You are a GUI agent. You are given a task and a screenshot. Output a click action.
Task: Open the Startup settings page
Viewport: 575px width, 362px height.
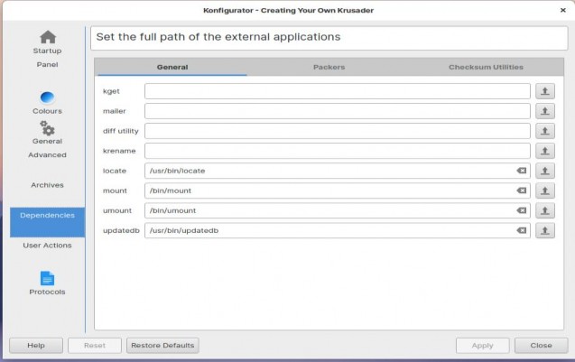[x=47, y=42]
